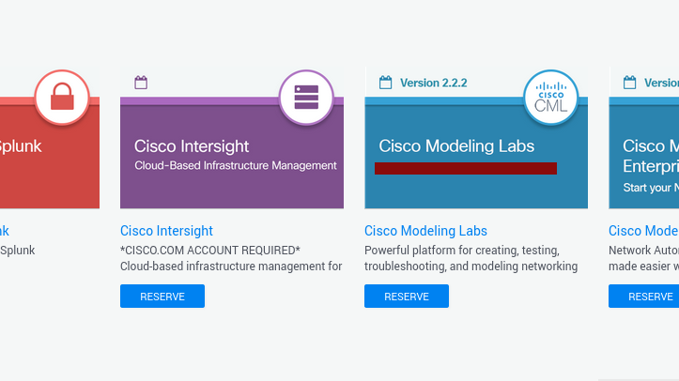
Task: Click the Version 2.2.2 label
Action: (434, 83)
